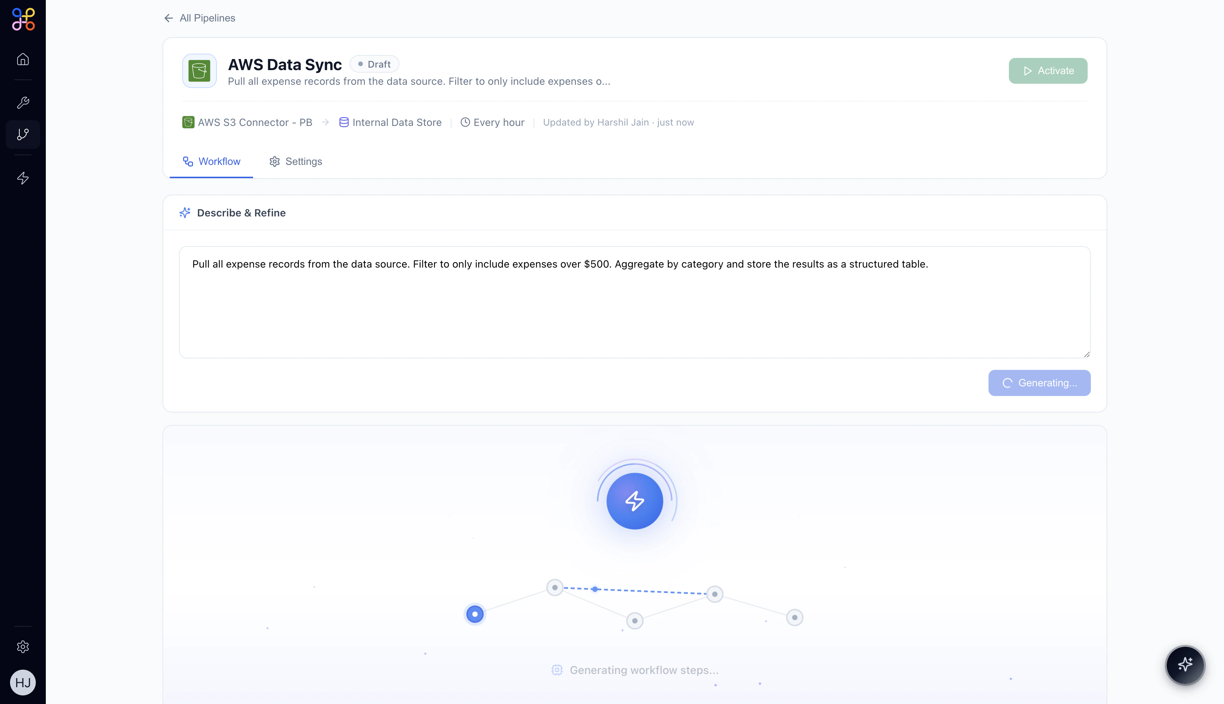The height and width of the screenshot is (704, 1224).
Task: Click the Generating... button
Action: [x=1039, y=383]
